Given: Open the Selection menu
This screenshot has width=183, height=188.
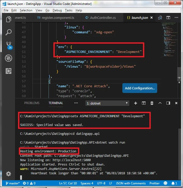Looking at the screenshot, I should click(x=26, y=10).
